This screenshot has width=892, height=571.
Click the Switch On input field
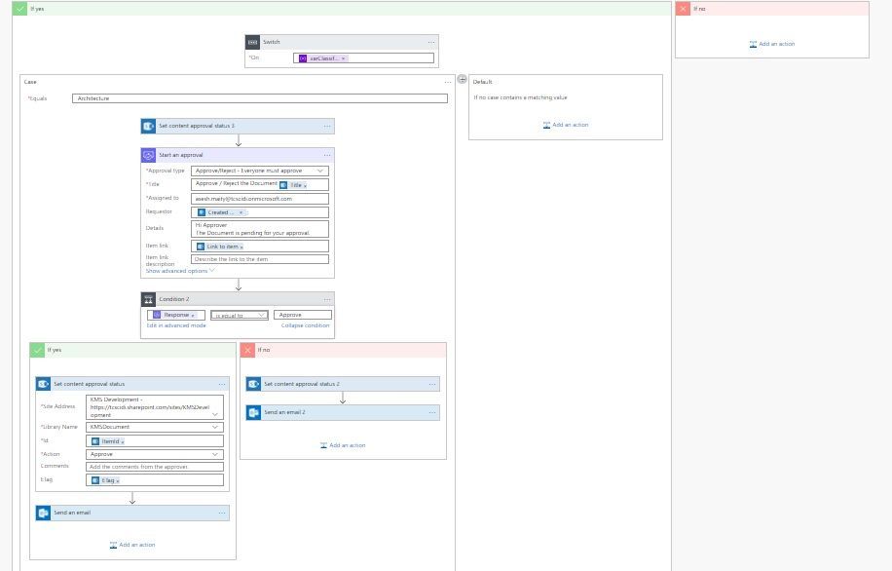(x=363, y=58)
